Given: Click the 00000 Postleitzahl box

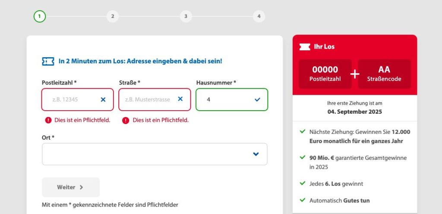Looking at the screenshot, I should pos(325,74).
